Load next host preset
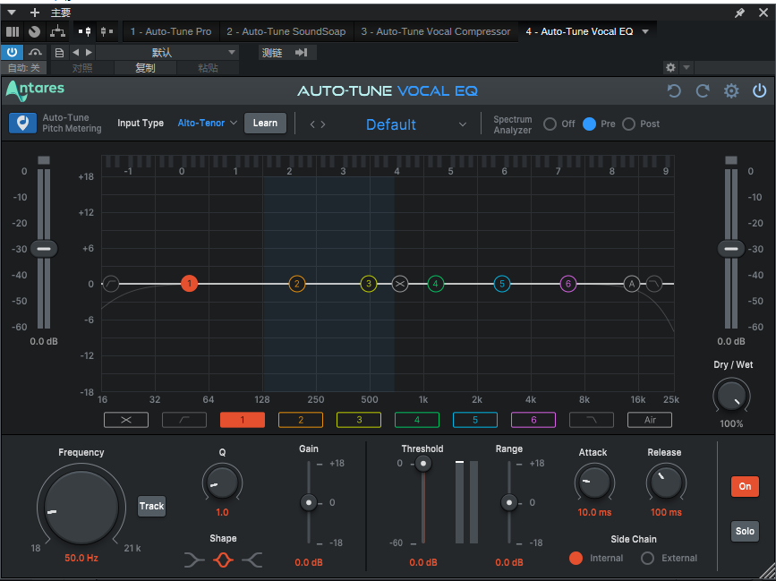776x581 pixels. tap(89, 53)
